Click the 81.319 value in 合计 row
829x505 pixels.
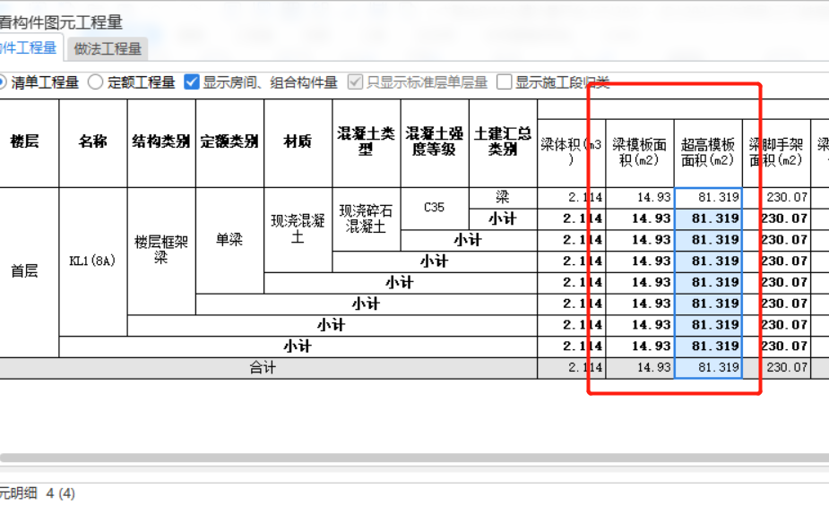pyautogui.click(x=708, y=368)
